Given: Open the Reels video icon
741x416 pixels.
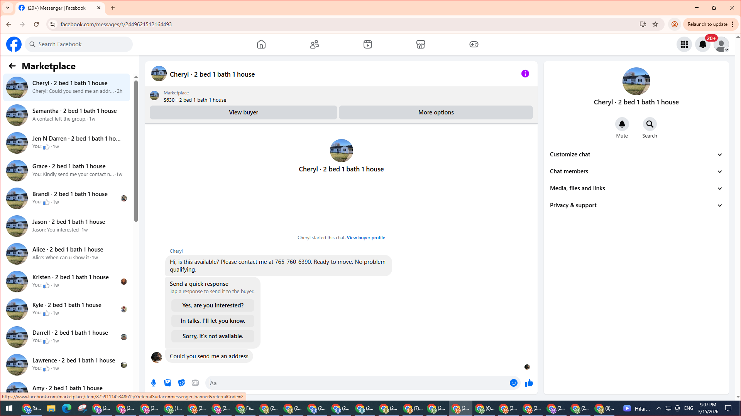Looking at the screenshot, I should point(368,44).
